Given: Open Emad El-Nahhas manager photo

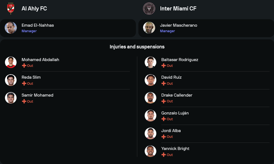Looking at the screenshot, I should click(x=11, y=28).
